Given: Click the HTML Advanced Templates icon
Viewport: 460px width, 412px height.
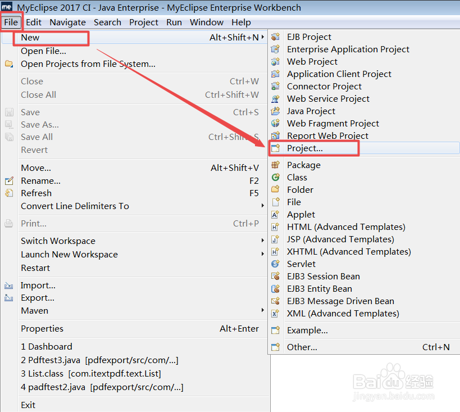Looking at the screenshot, I should click(275, 227).
